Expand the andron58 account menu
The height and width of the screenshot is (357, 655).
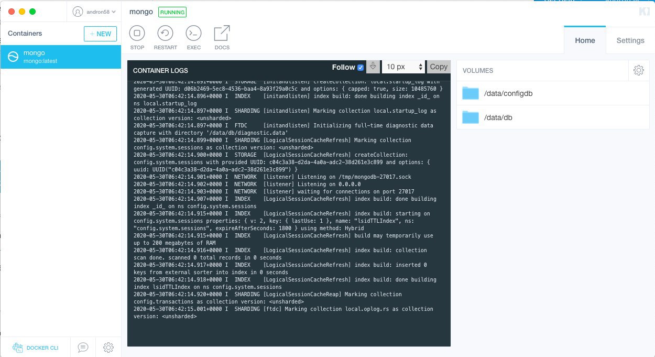pyautogui.click(x=94, y=12)
